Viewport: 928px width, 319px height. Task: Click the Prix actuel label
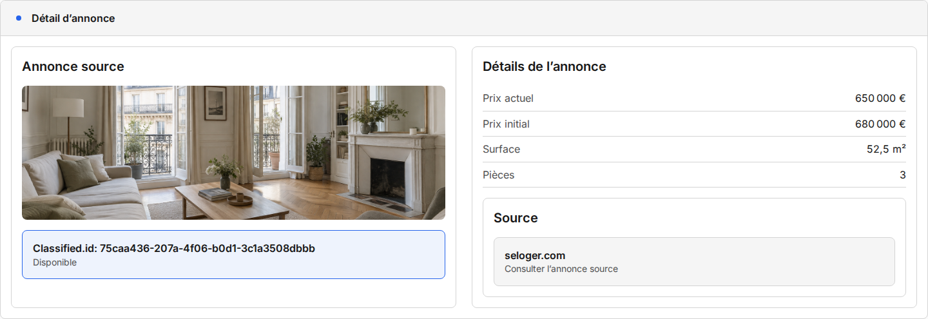(508, 99)
